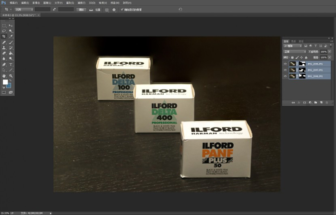
Task: Select the Path Selection tool
Action: pos(4,70)
